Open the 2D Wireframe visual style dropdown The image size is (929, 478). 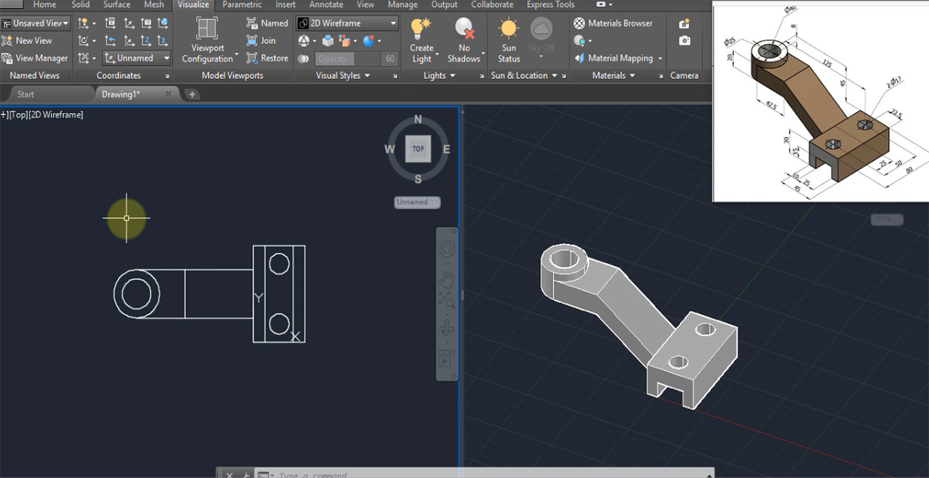(x=347, y=24)
